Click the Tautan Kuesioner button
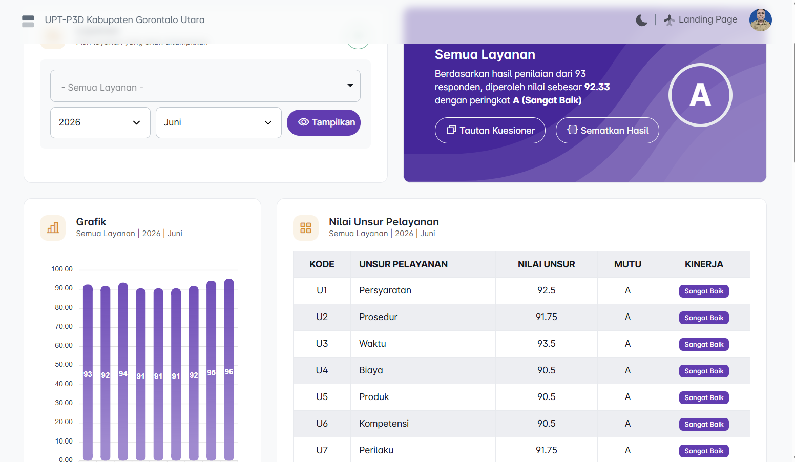This screenshot has height=462, width=795. 490,131
